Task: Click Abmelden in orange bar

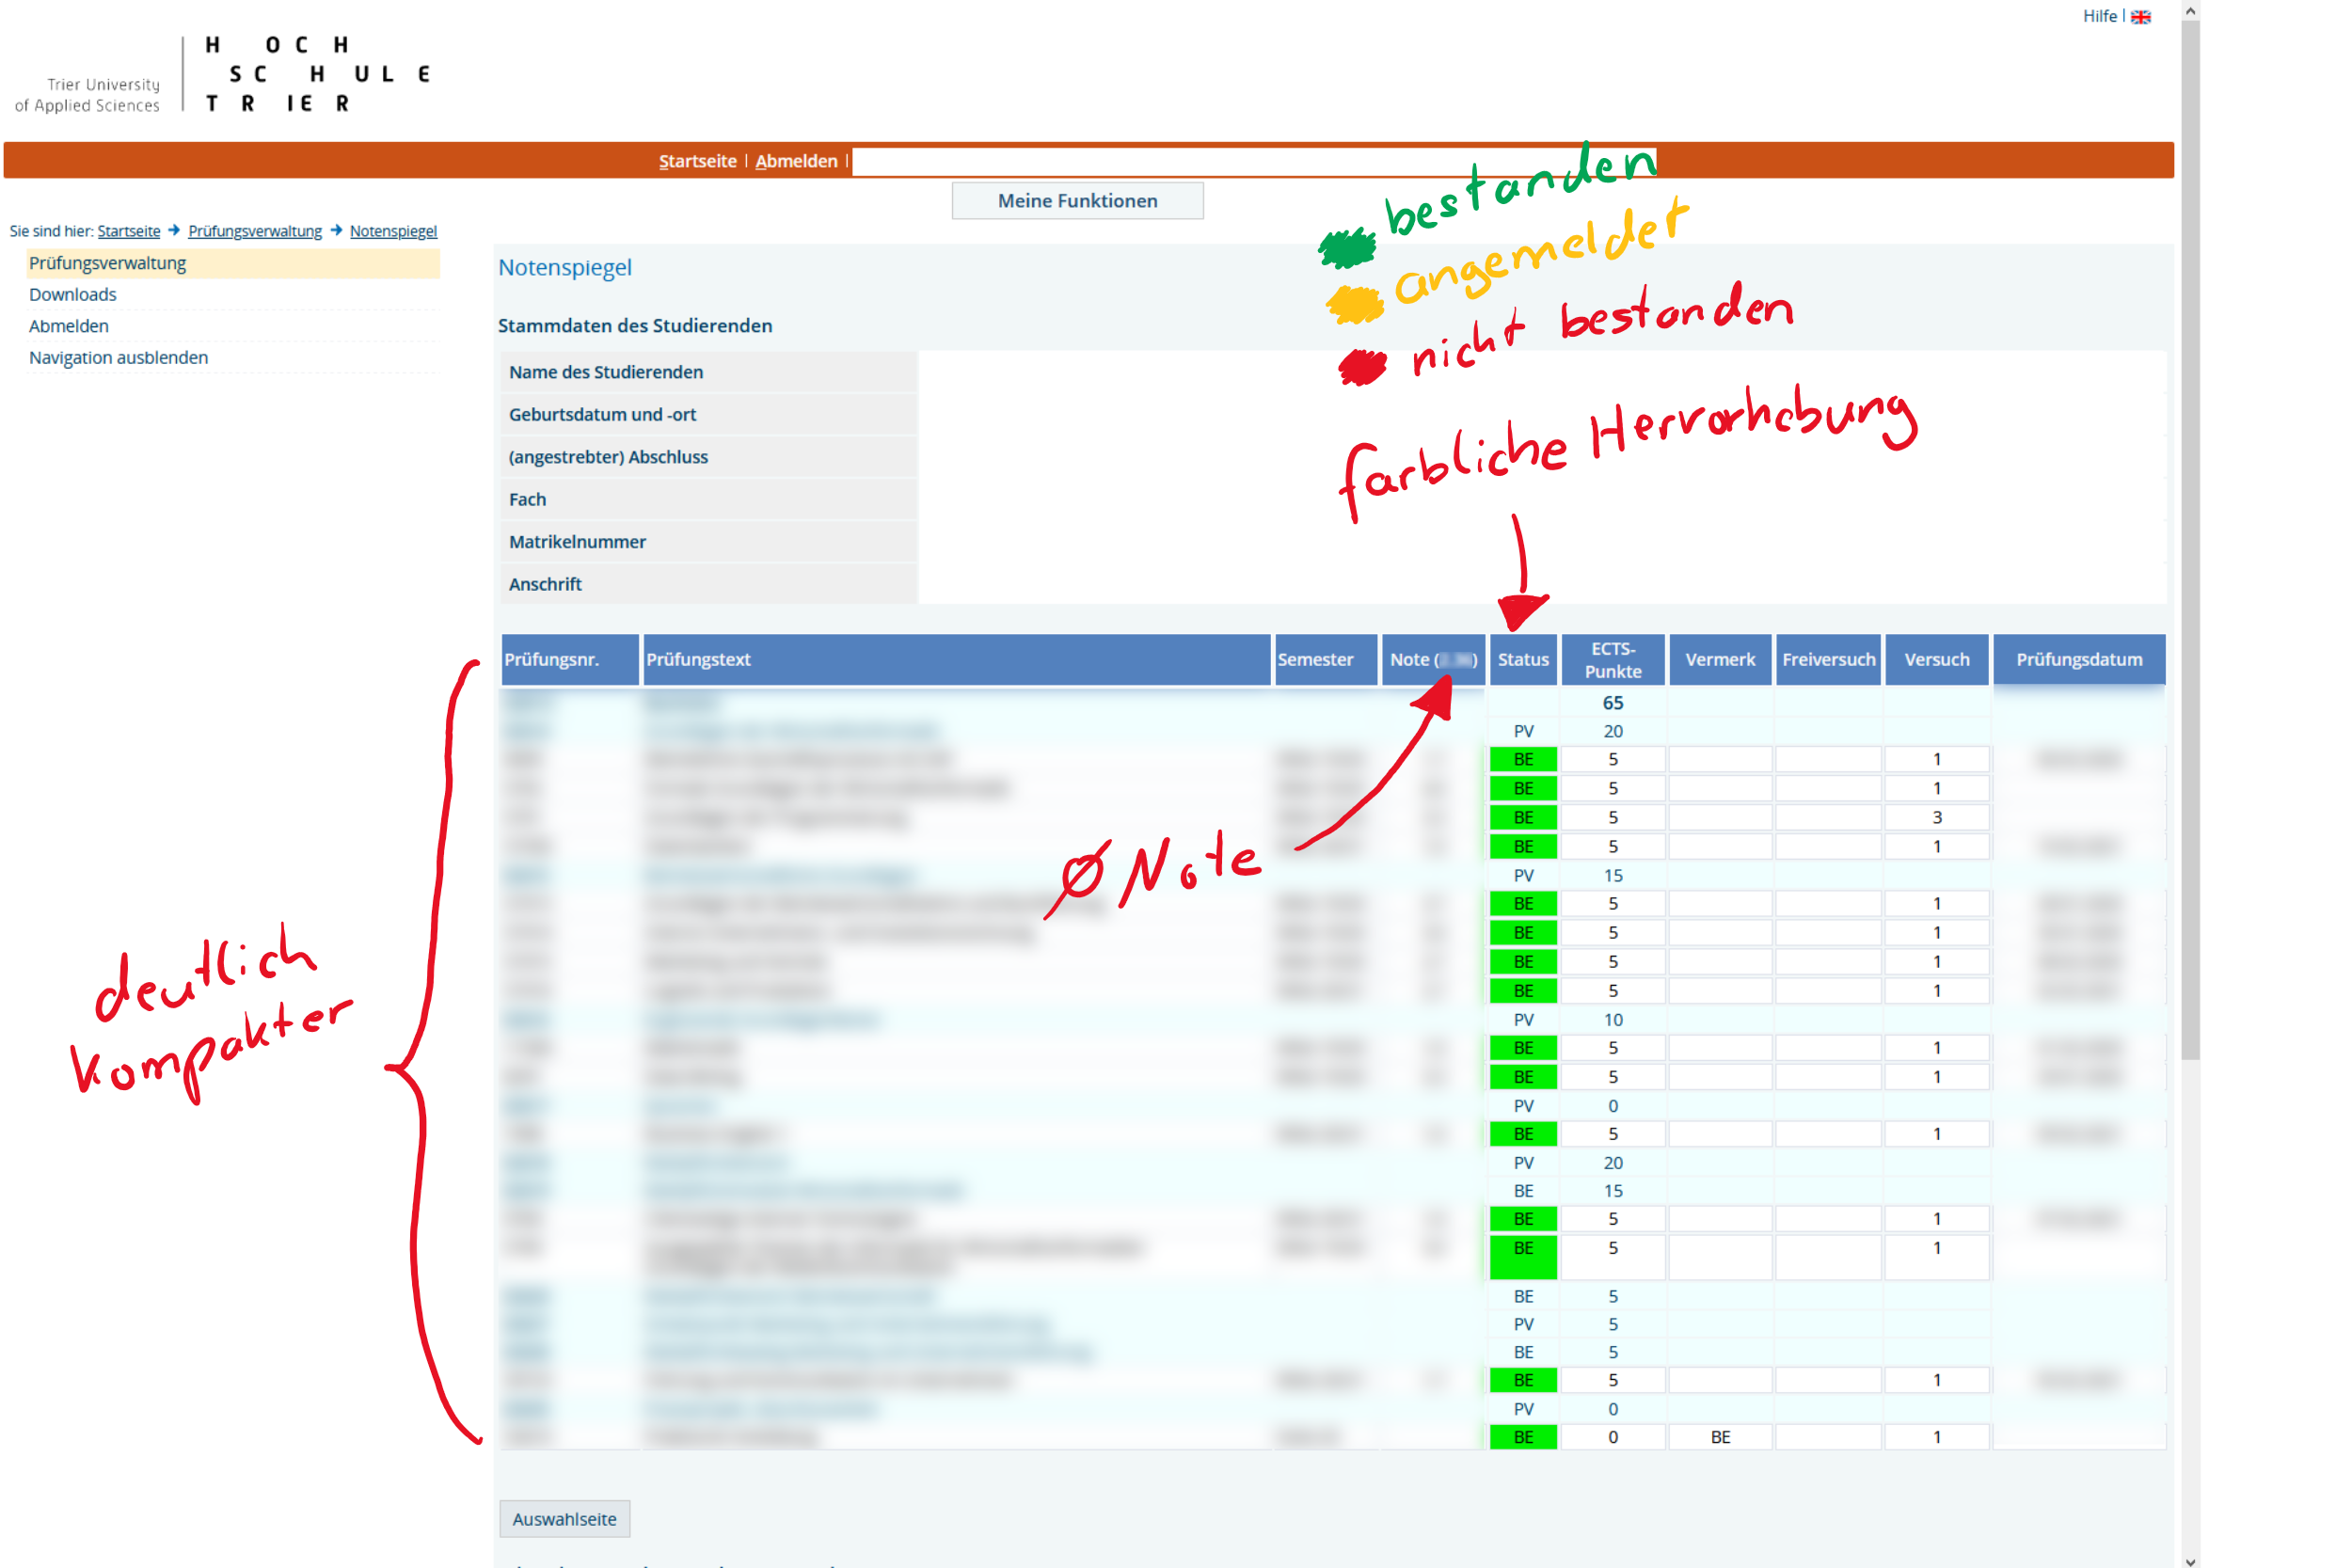Action: point(796,161)
